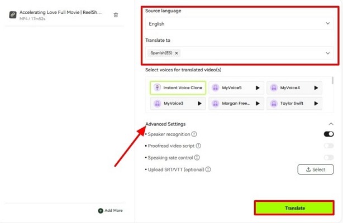The height and width of the screenshot is (223, 343).
Task: Play the Morgan Free... voice preview
Action: [x=258, y=103]
